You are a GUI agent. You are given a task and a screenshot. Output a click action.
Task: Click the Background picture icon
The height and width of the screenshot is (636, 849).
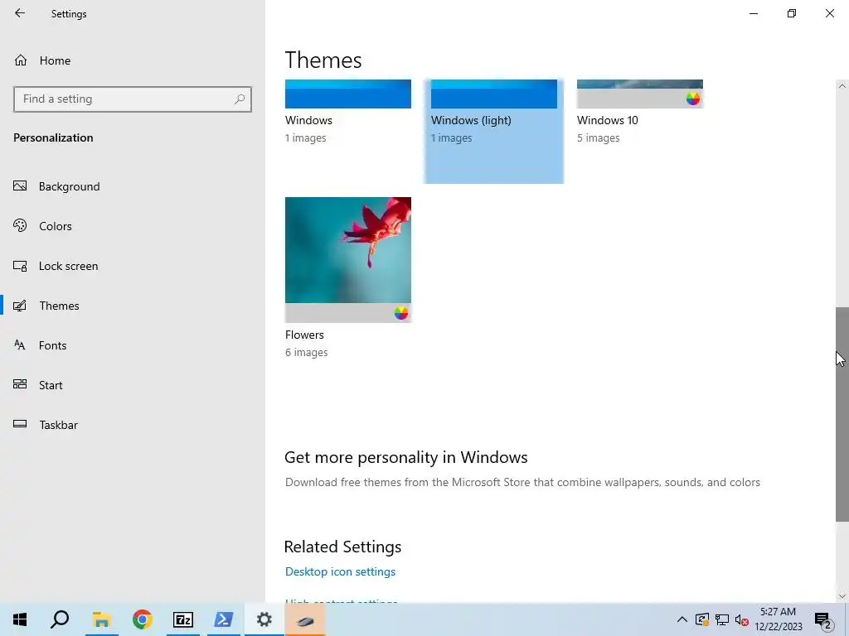tap(20, 186)
